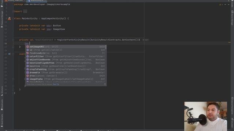Viewport: 234px width, 131px height.
Task: Select imageAlpha from the completion list
Action: [x=66, y=79]
